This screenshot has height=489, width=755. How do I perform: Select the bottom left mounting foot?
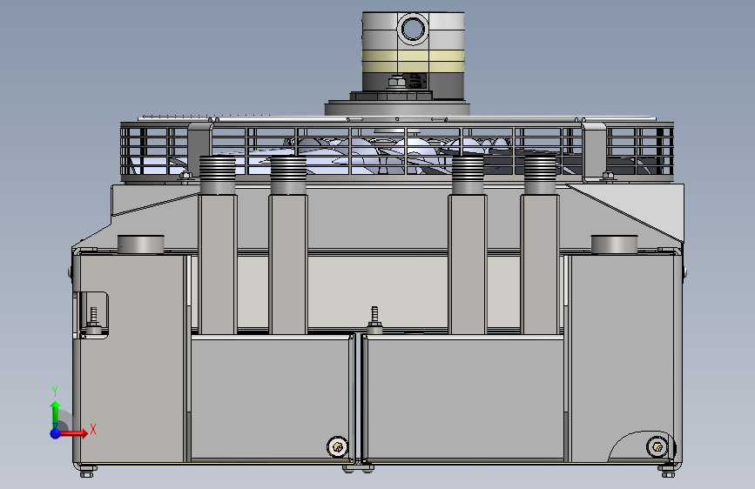tap(87, 470)
